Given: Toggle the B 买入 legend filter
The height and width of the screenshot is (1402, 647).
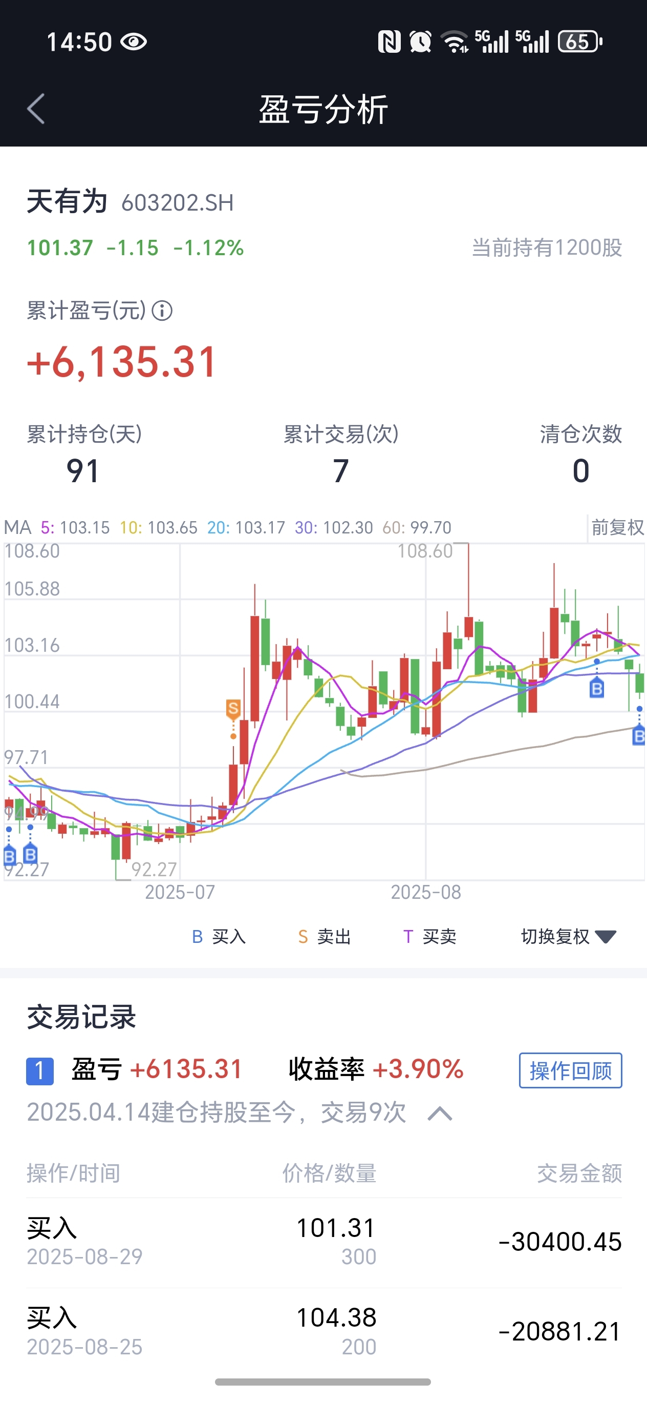Looking at the screenshot, I should click(219, 937).
